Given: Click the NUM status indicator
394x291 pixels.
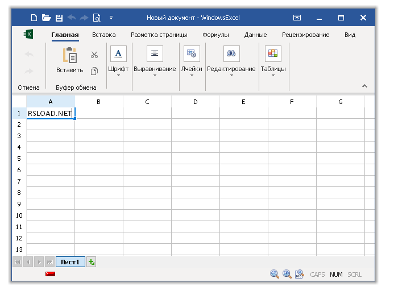Looking at the screenshot, I should tap(336, 275).
